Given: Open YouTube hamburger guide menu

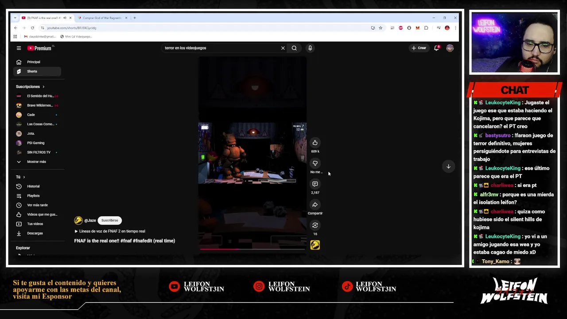Looking at the screenshot, I should click(19, 48).
